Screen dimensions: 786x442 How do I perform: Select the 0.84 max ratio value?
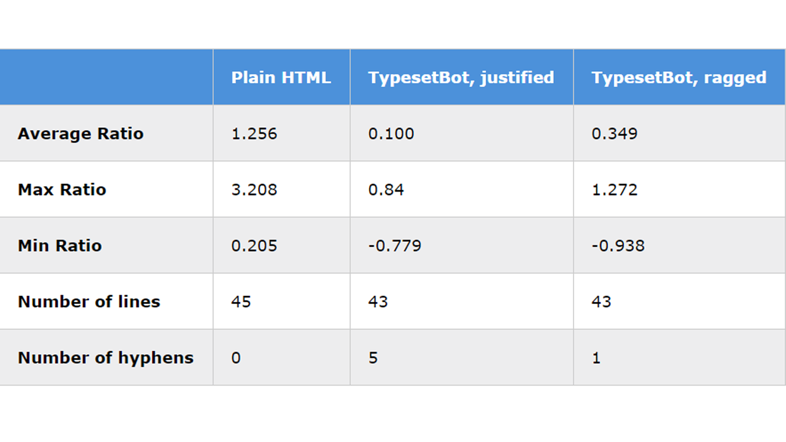[x=386, y=189]
